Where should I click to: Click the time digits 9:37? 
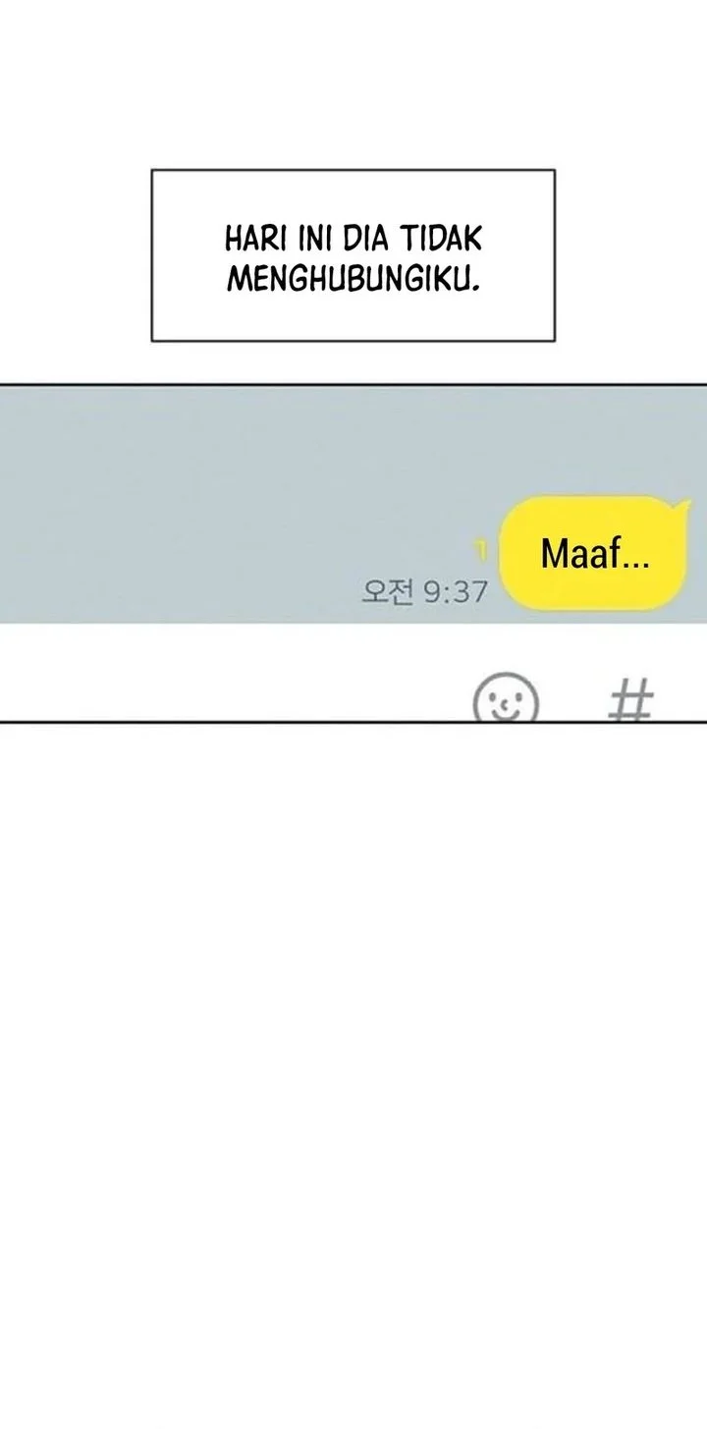pos(456,591)
